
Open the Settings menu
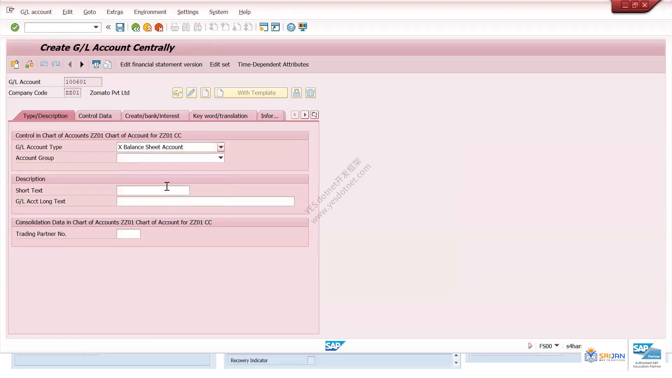(188, 12)
